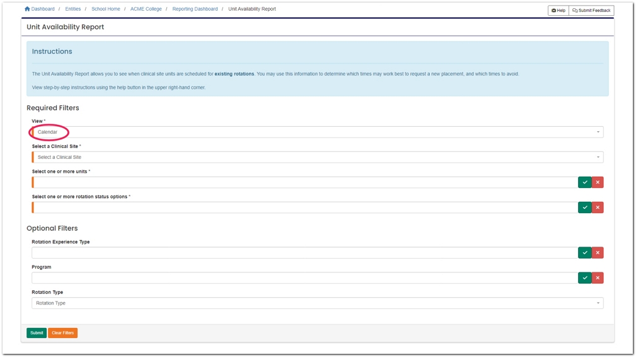Clear Rotation Experience Type red X
Viewport: 636px width, 357px height.
tap(598, 253)
